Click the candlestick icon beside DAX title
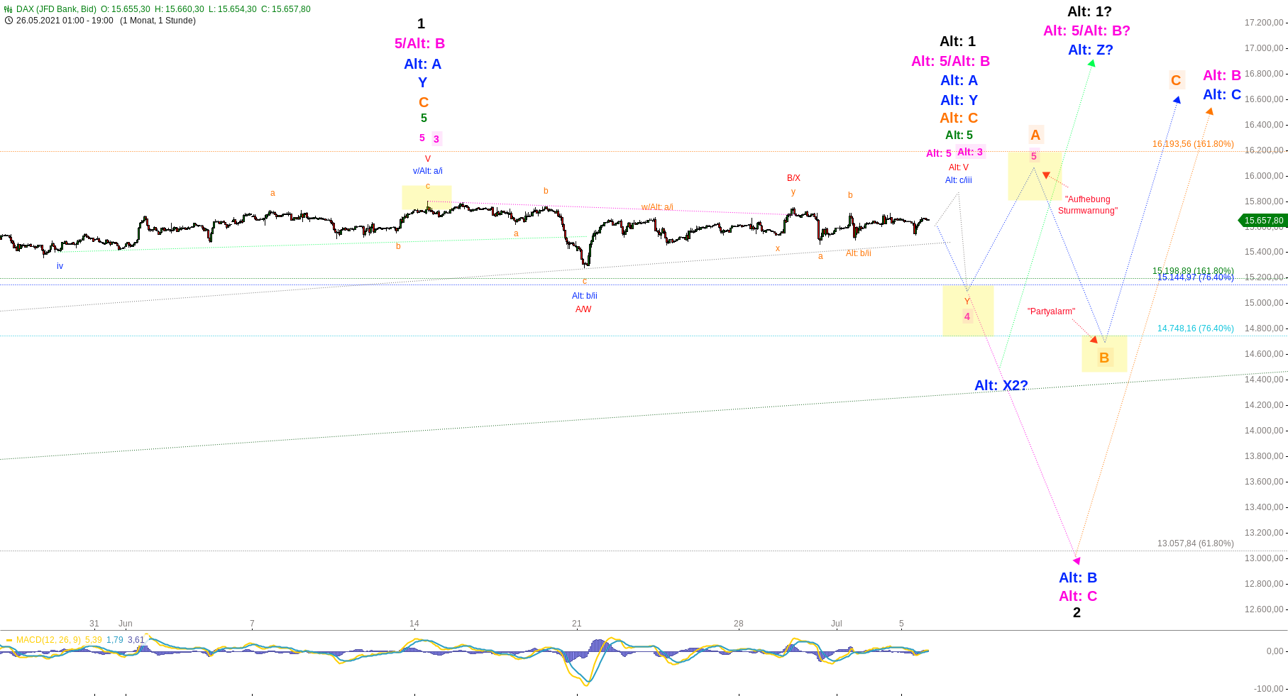1288x696 pixels. pos(9,9)
